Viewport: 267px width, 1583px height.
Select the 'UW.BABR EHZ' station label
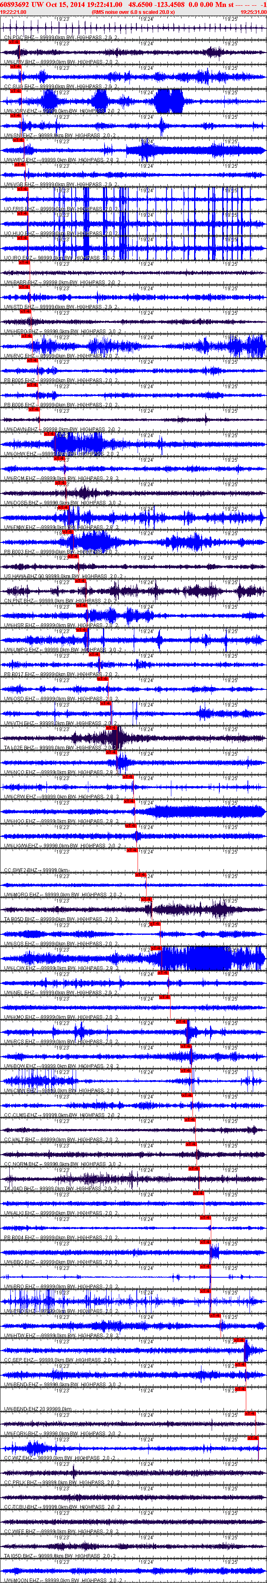pyautogui.click(x=20, y=282)
